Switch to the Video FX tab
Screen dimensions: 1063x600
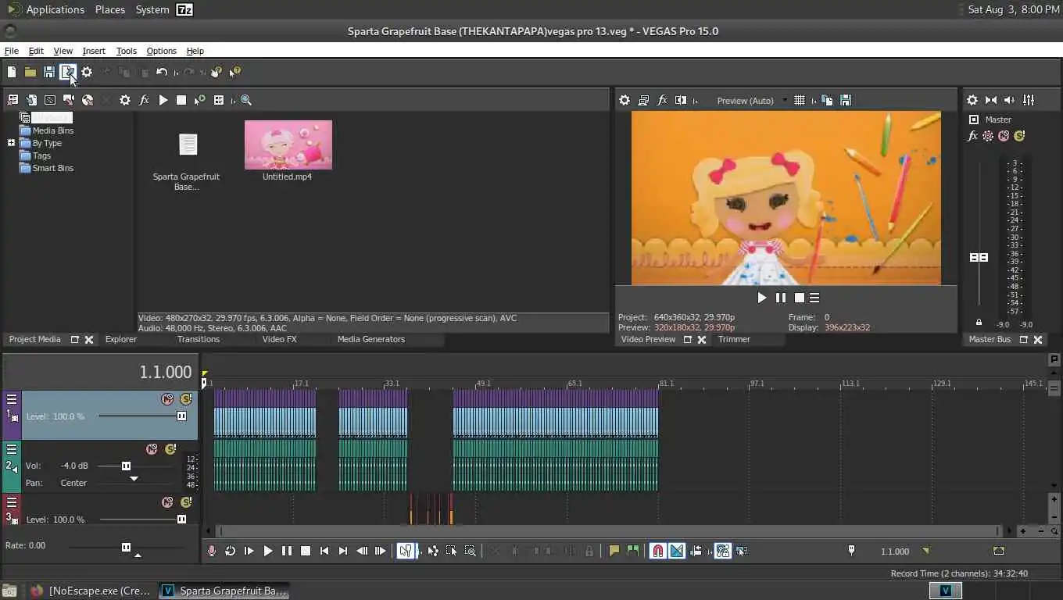point(280,339)
